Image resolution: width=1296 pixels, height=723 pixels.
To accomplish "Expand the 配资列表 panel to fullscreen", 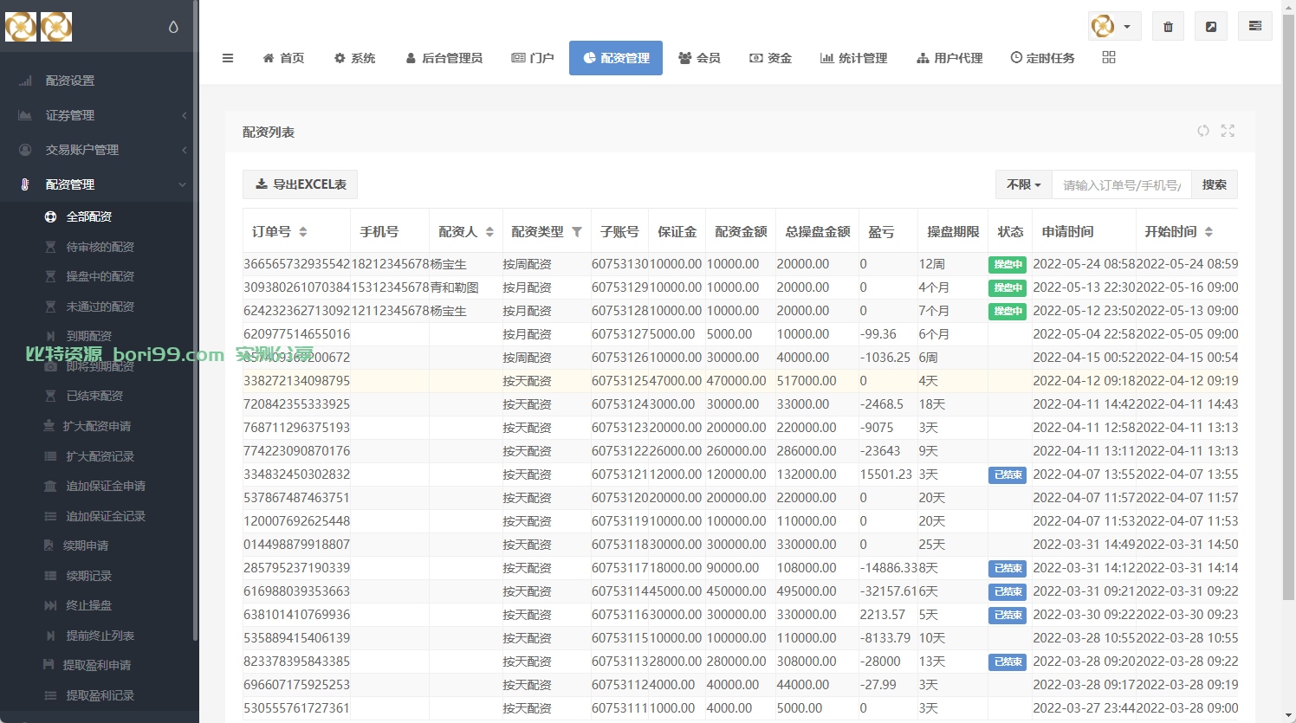I will [1228, 131].
